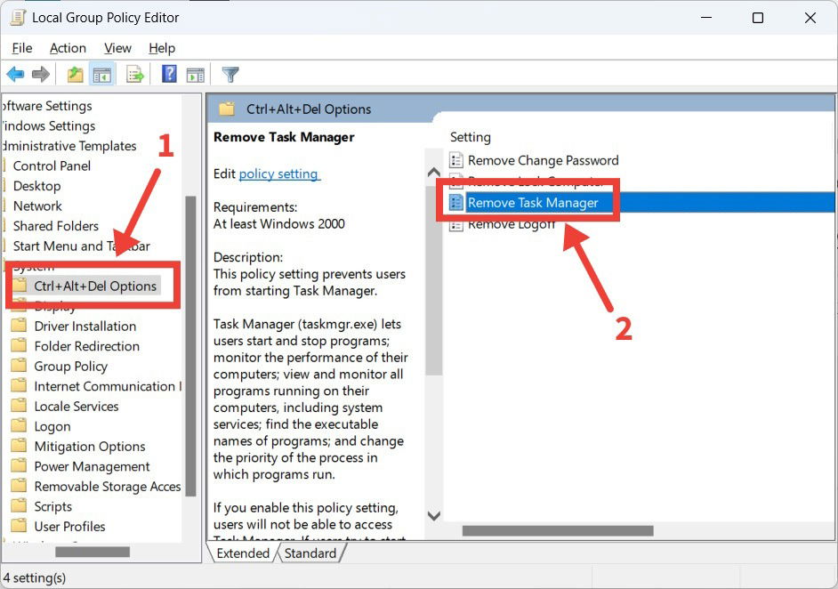Image resolution: width=838 pixels, height=589 pixels.
Task: Click the settings list horizontal scrollbar thumb
Action: coord(558,531)
